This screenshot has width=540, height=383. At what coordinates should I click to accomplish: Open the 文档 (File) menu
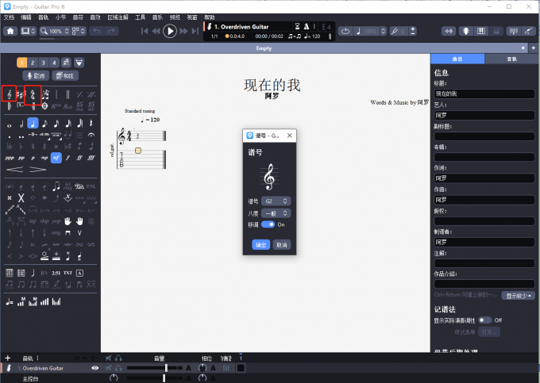9,17
